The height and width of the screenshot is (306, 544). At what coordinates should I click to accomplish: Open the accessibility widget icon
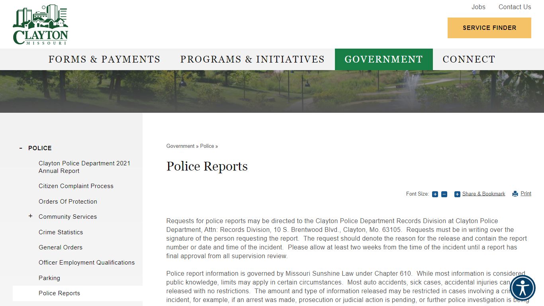(522, 288)
